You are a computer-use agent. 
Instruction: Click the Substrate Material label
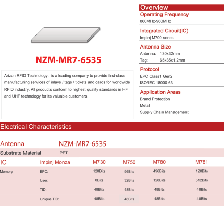(20, 153)
